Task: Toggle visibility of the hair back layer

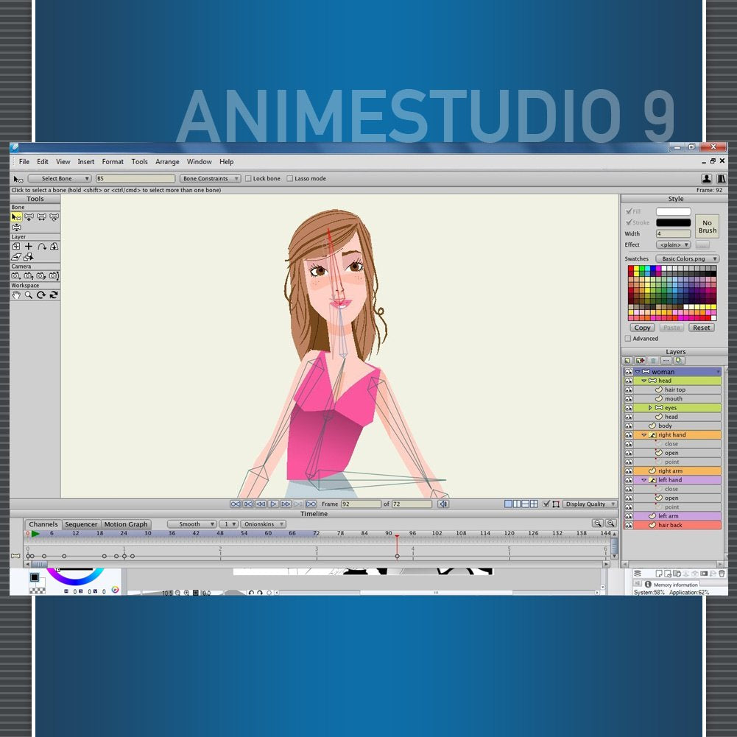Action: point(629,525)
